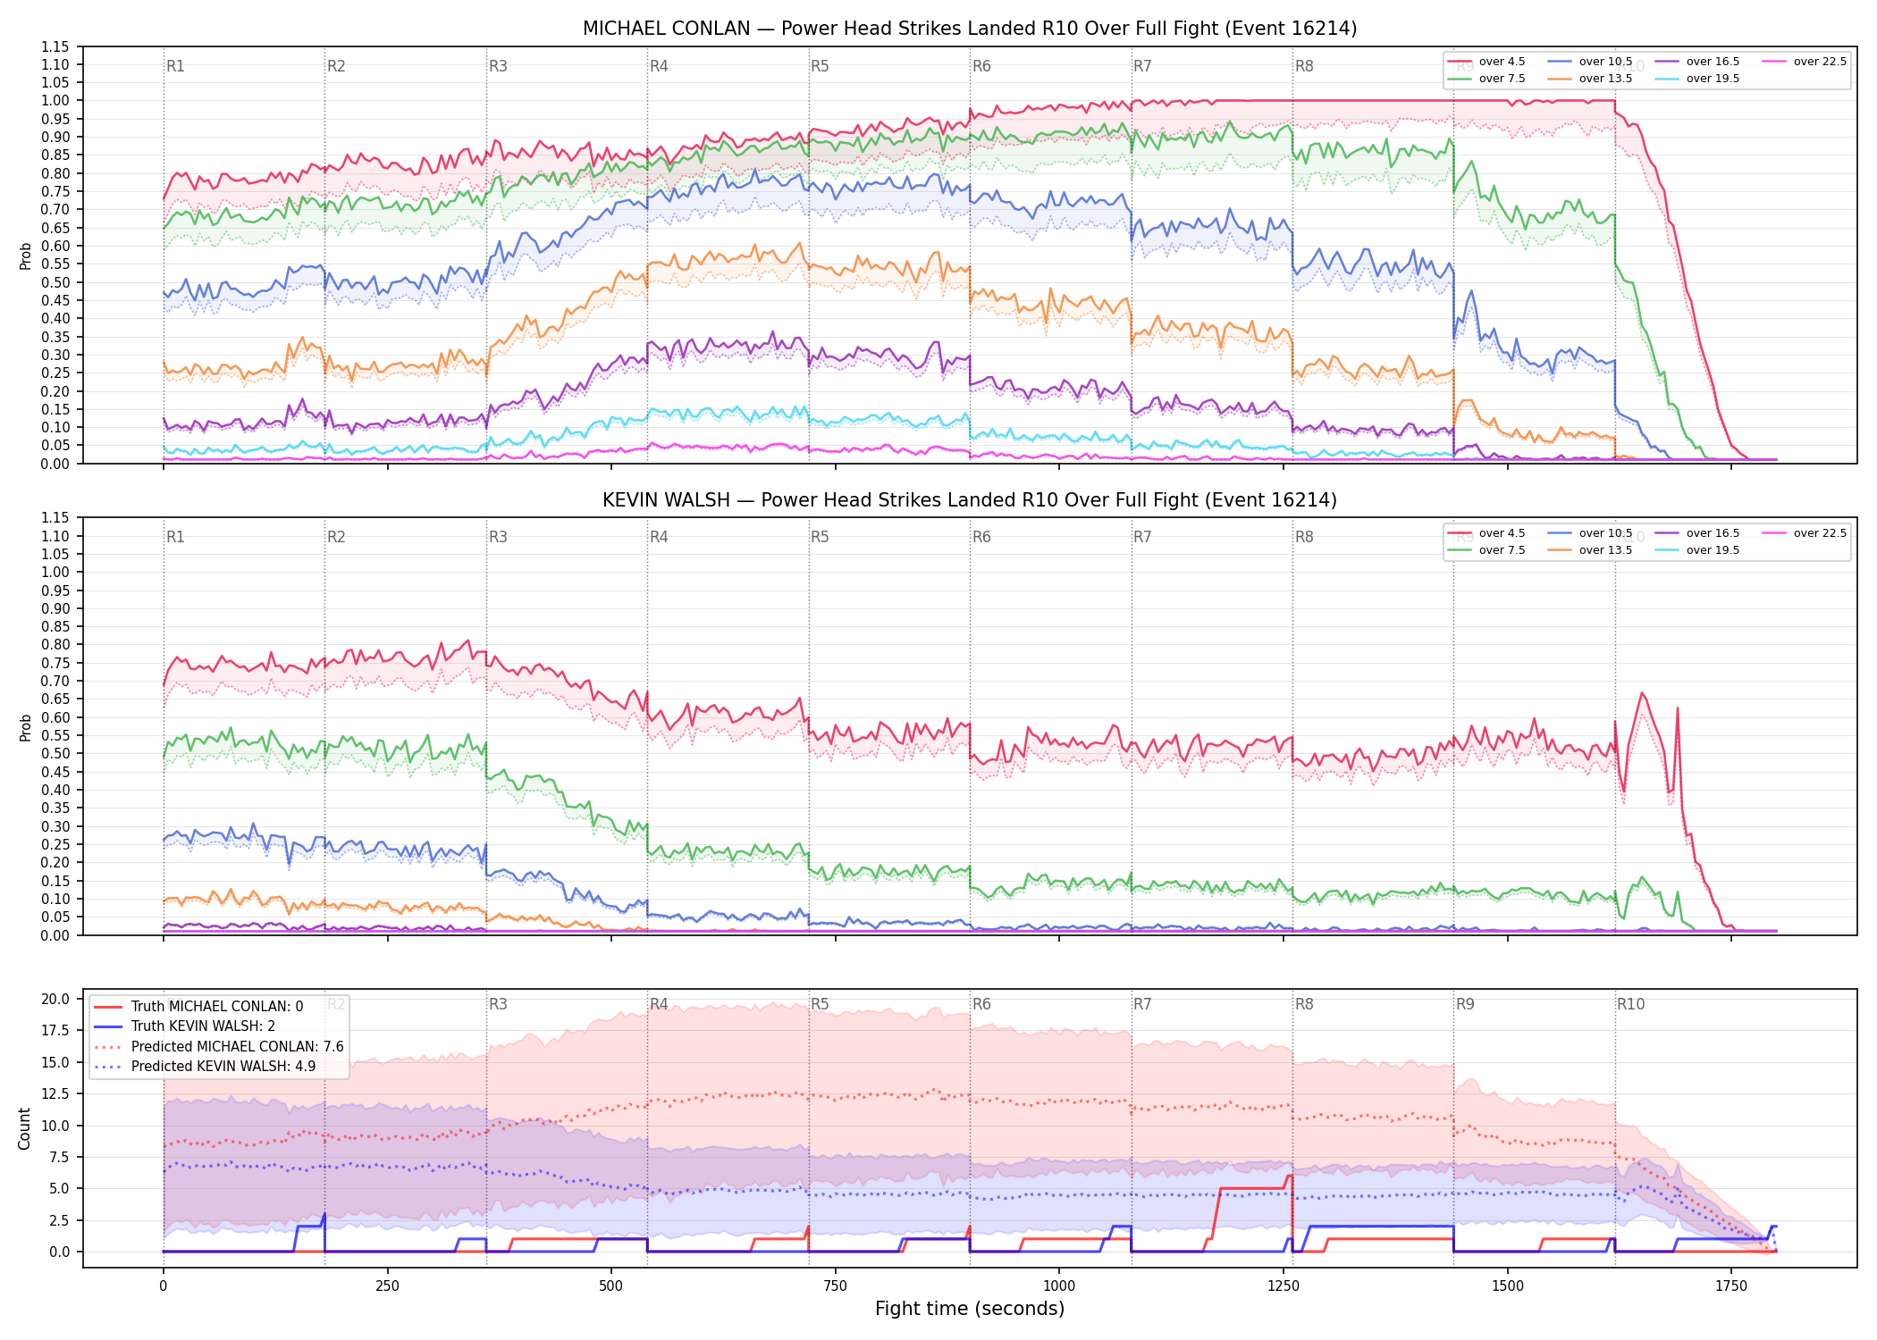The image size is (1877, 1340).
Task: Select the R2 round label in Walsh chart
Action: pyautogui.click(x=336, y=537)
